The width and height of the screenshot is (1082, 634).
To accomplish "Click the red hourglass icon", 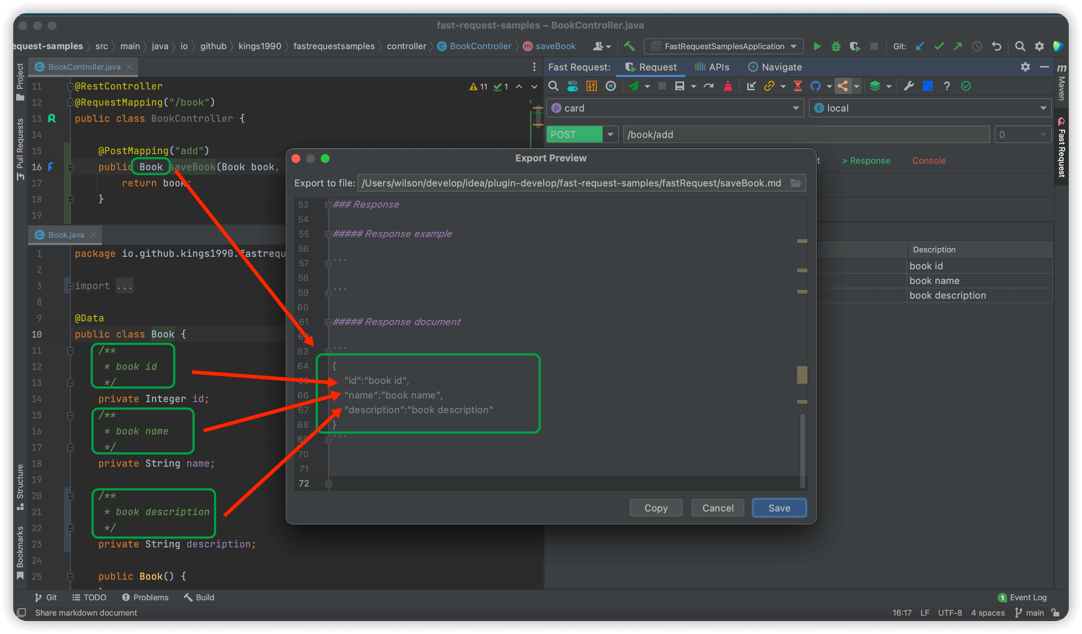I will tap(798, 86).
